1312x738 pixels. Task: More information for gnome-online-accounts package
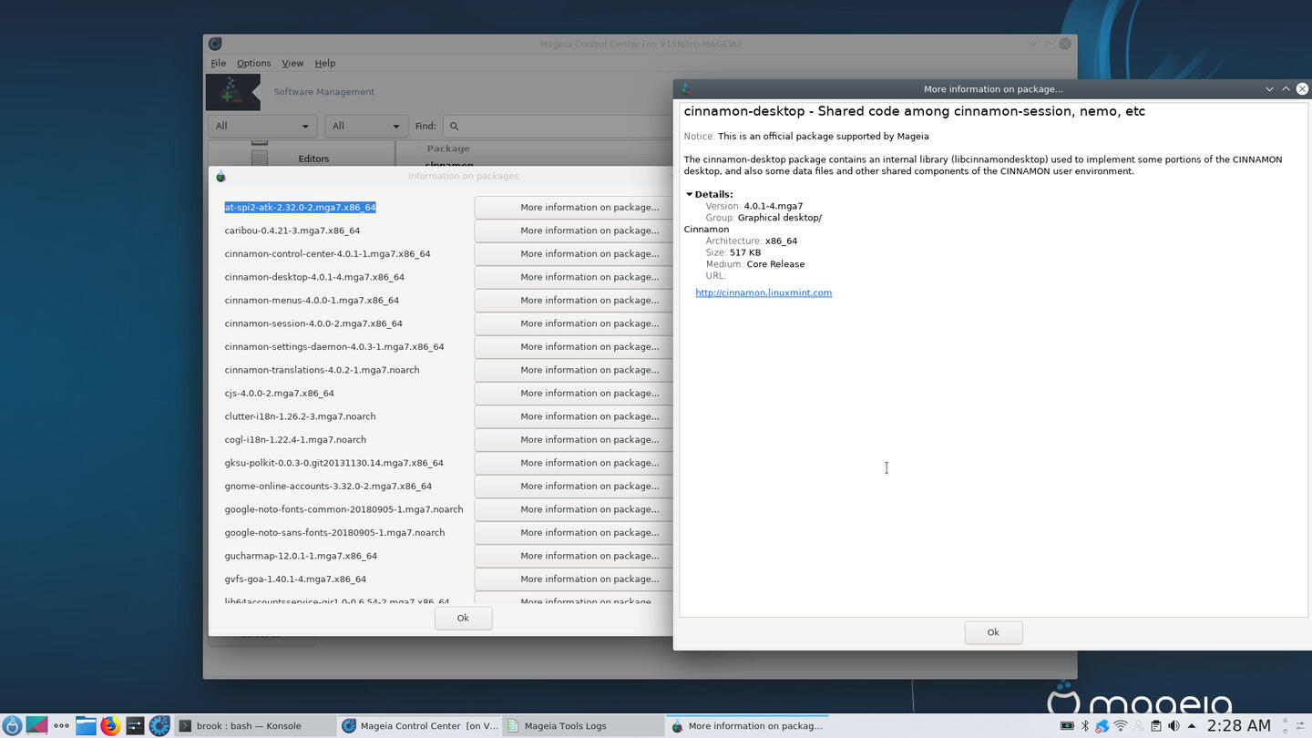coord(573,487)
